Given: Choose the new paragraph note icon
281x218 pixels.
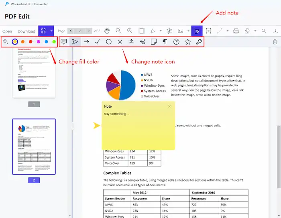Looking at the screenshot, I should (x=143, y=42).
